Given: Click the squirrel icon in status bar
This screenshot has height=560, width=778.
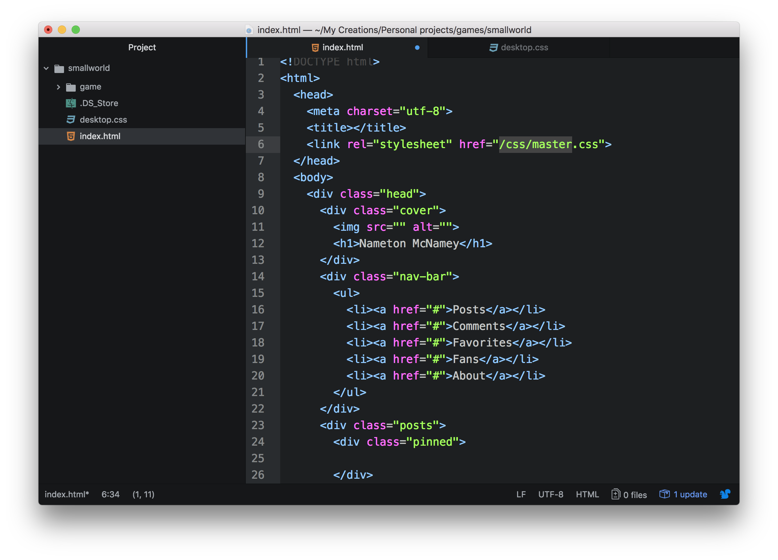Looking at the screenshot, I should tap(725, 494).
